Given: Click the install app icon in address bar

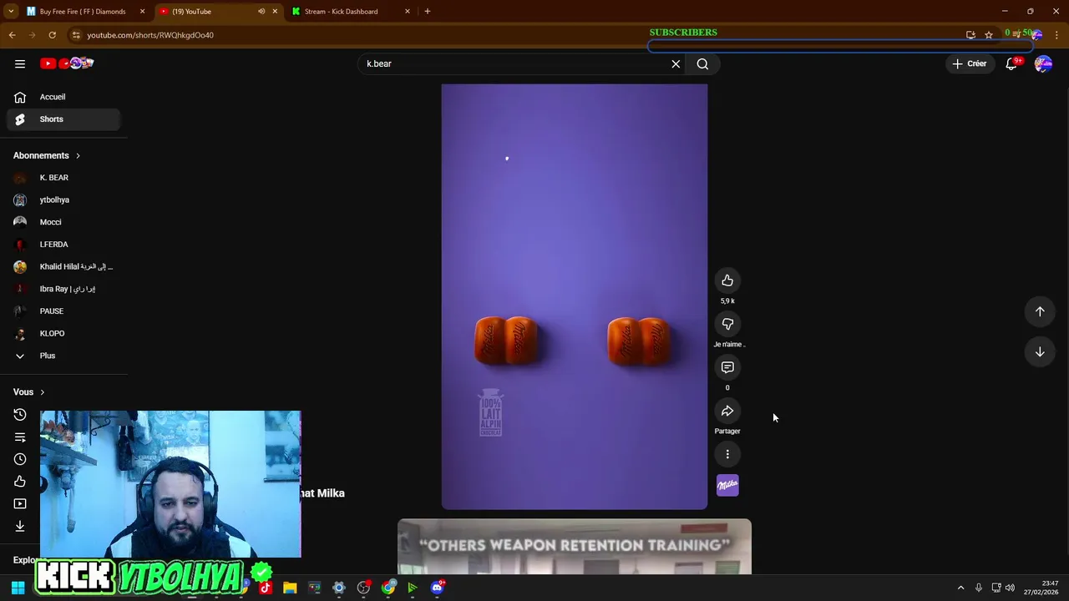Looking at the screenshot, I should (x=970, y=35).
